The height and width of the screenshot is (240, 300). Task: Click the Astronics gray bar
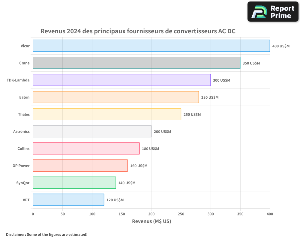click(x=92, y=131)
